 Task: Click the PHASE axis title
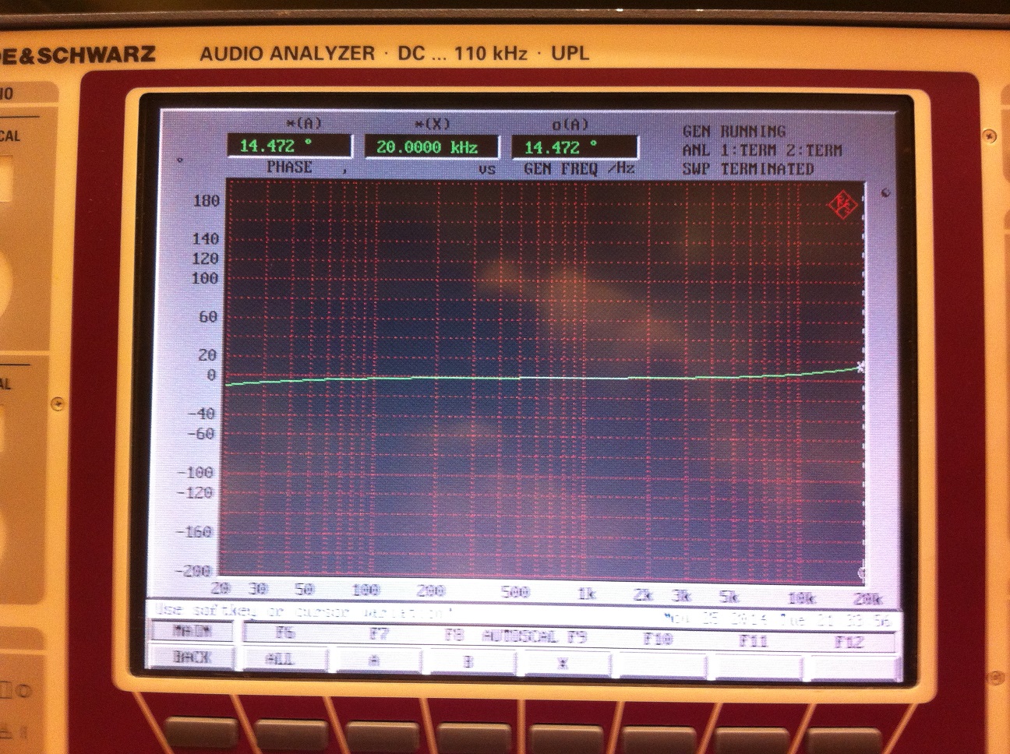click(x=289, y=167)
